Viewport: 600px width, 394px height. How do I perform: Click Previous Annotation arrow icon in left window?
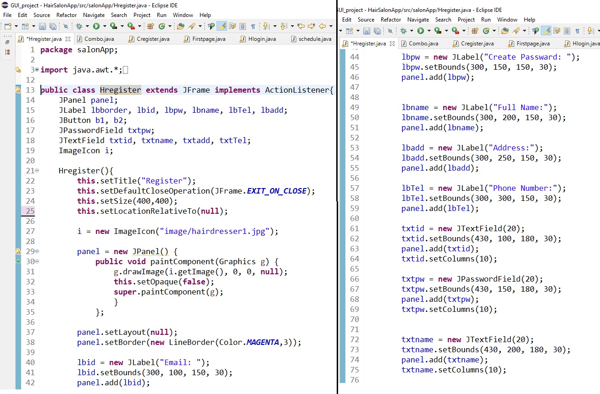pyautogui.click(x=283, y=26)
